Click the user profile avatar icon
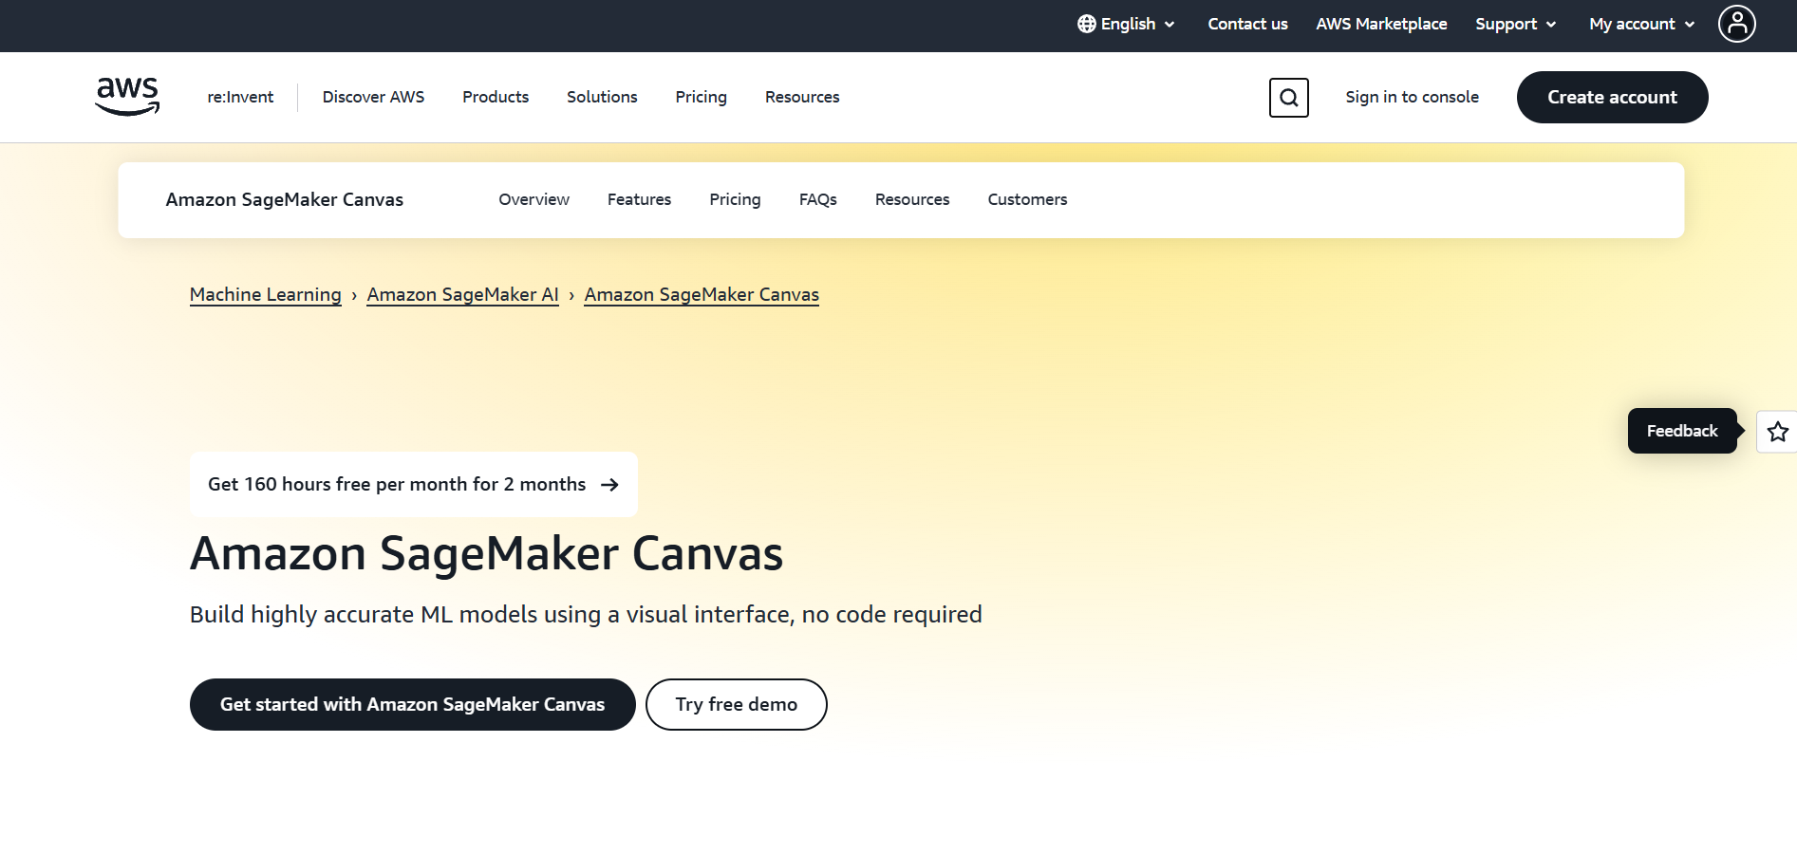This screenshot has height=854, width=1797. tap(1736, 24)
